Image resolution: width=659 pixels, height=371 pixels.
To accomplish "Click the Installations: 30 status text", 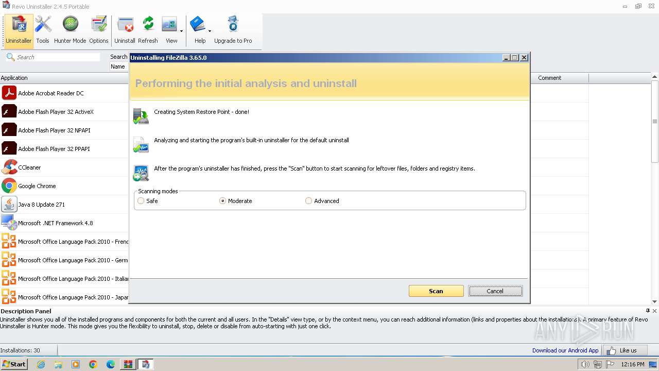I will [20, 350].
